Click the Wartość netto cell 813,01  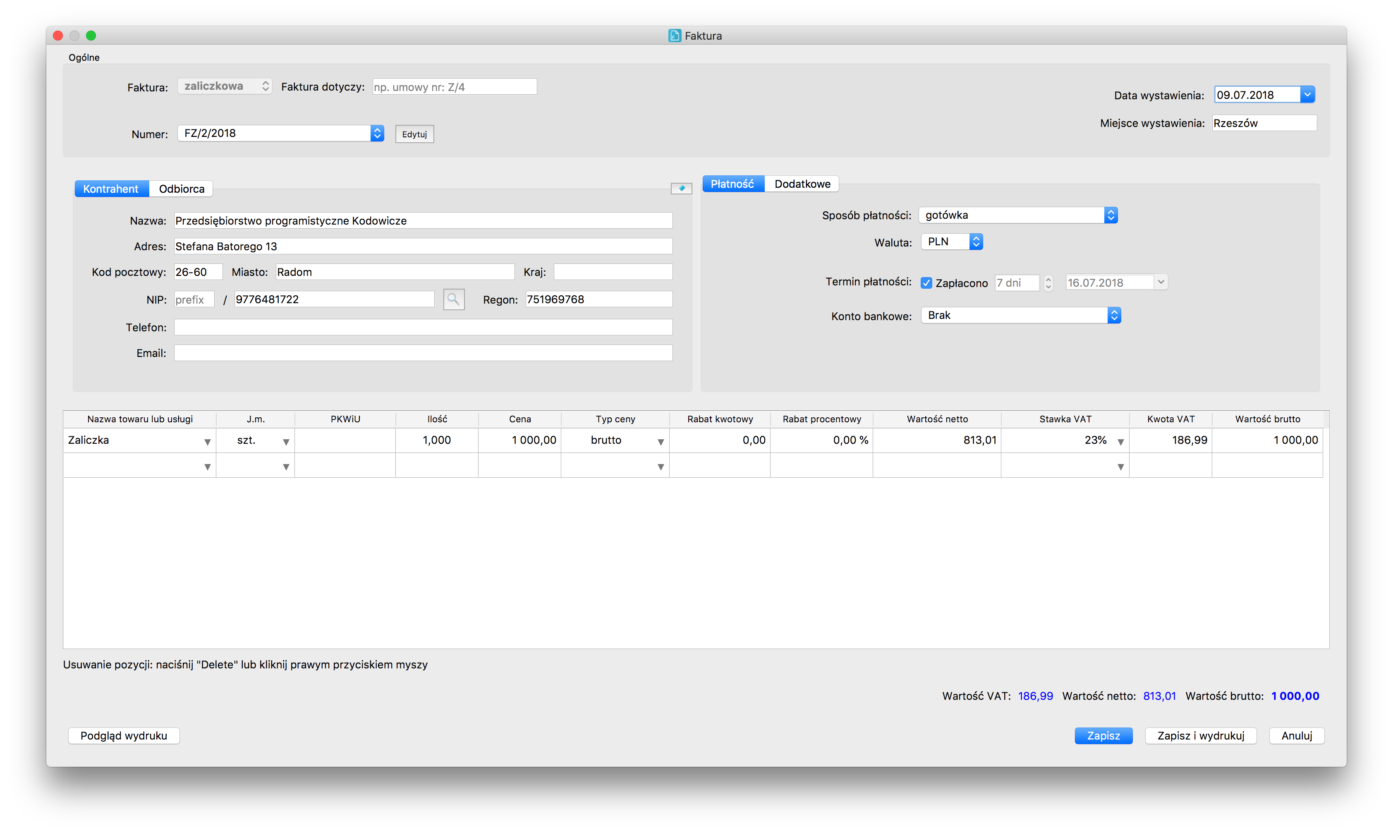click(x=937, y=440)
